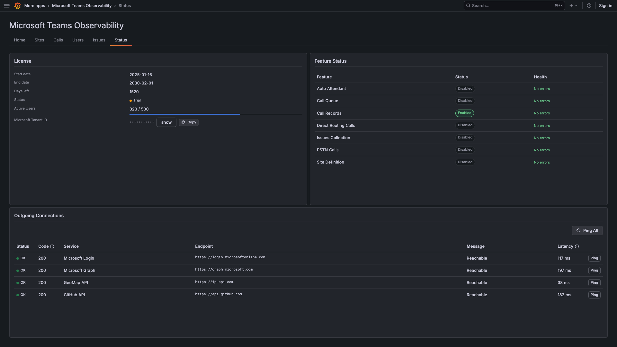
Task: Open the help question mark icon
Action: pyautogui.click(x=589, y=5)
